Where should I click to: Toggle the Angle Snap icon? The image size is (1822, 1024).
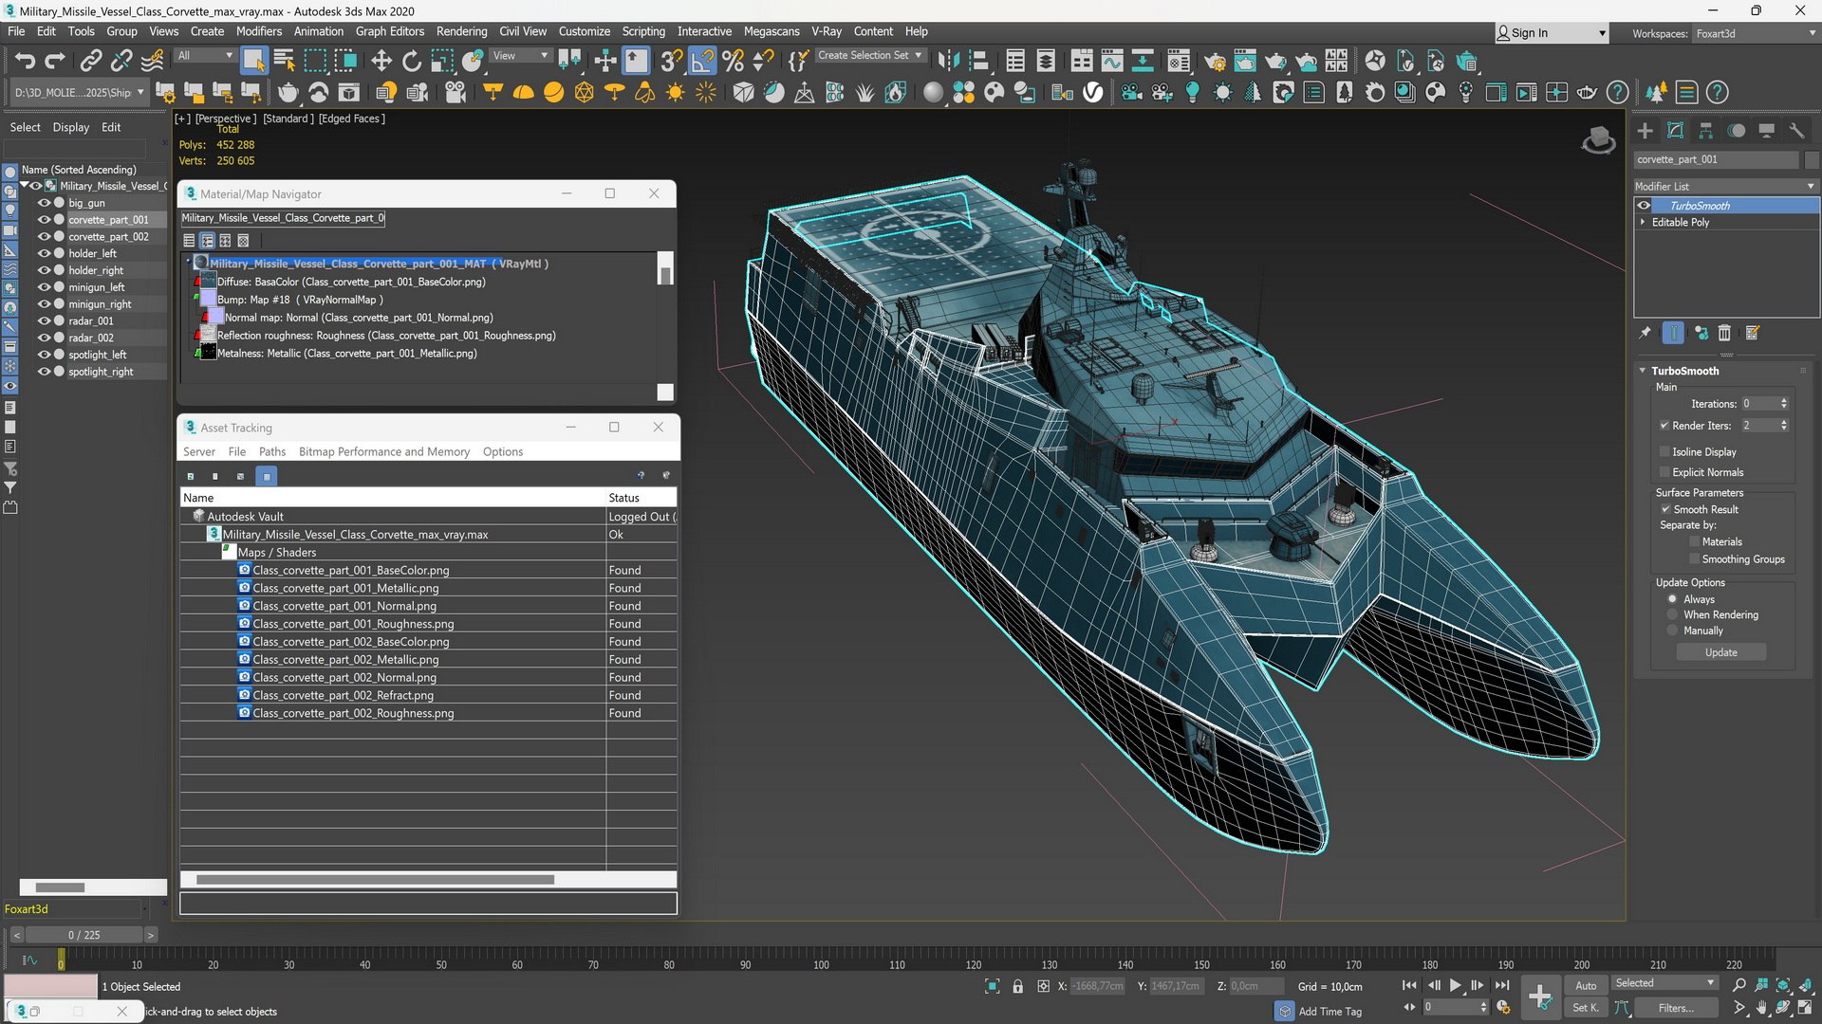tap(702, 62)
